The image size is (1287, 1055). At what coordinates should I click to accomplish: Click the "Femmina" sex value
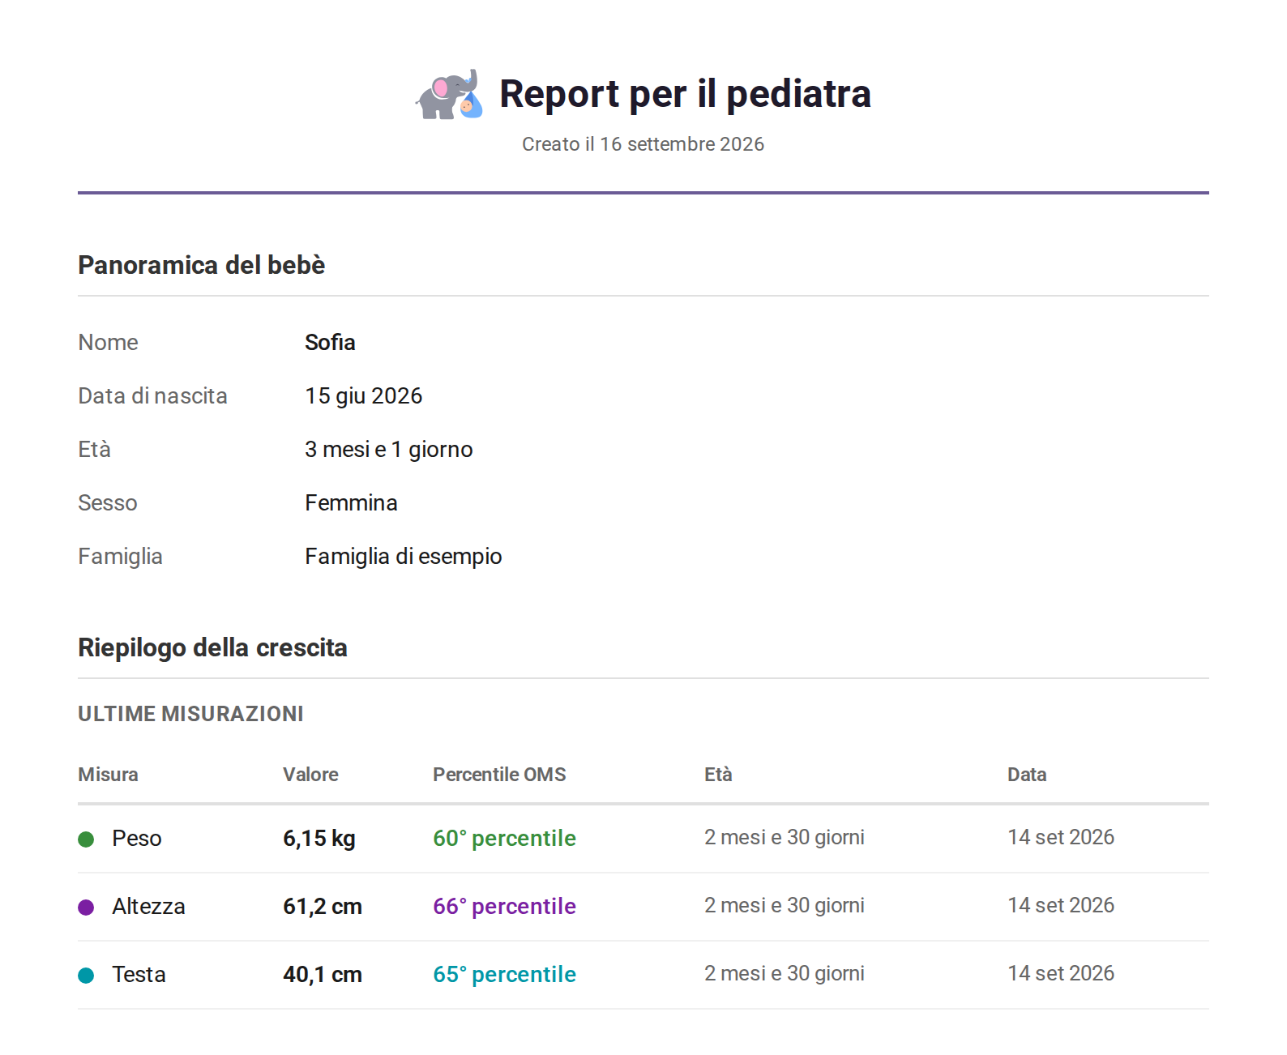point(351,502)
